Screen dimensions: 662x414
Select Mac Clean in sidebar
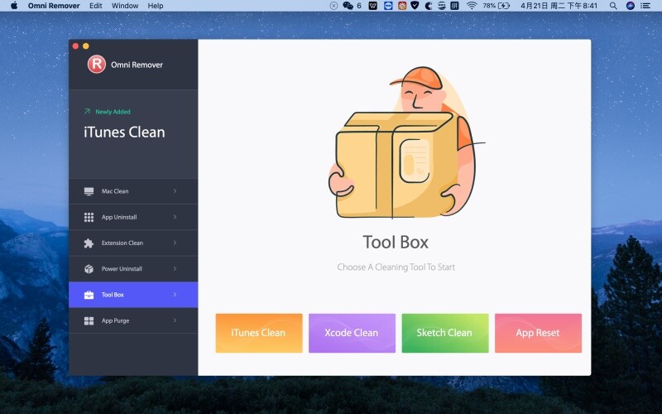tap(133, 191)
